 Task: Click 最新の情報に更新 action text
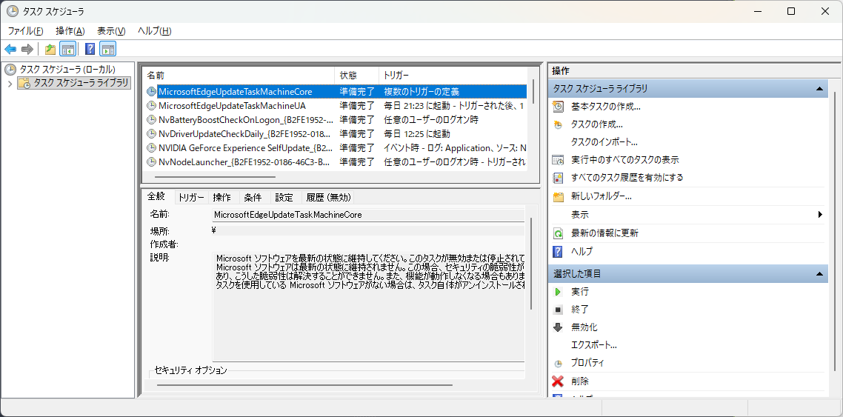point(604,233)
